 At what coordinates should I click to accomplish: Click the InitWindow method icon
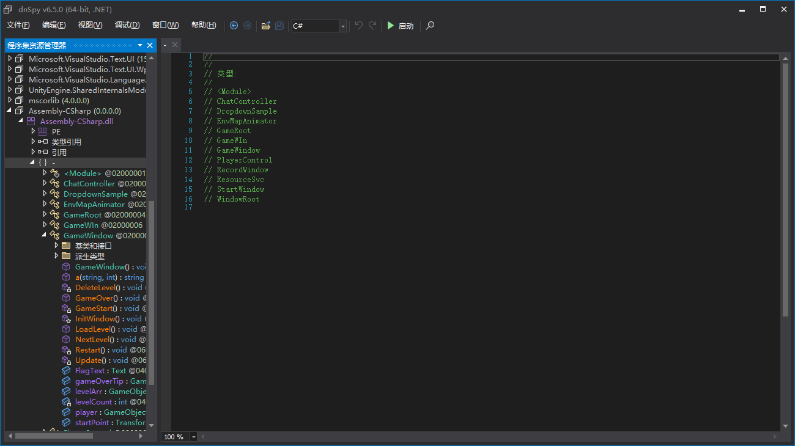(66, 318)
